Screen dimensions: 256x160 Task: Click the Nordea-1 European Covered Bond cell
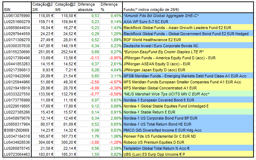188,100
